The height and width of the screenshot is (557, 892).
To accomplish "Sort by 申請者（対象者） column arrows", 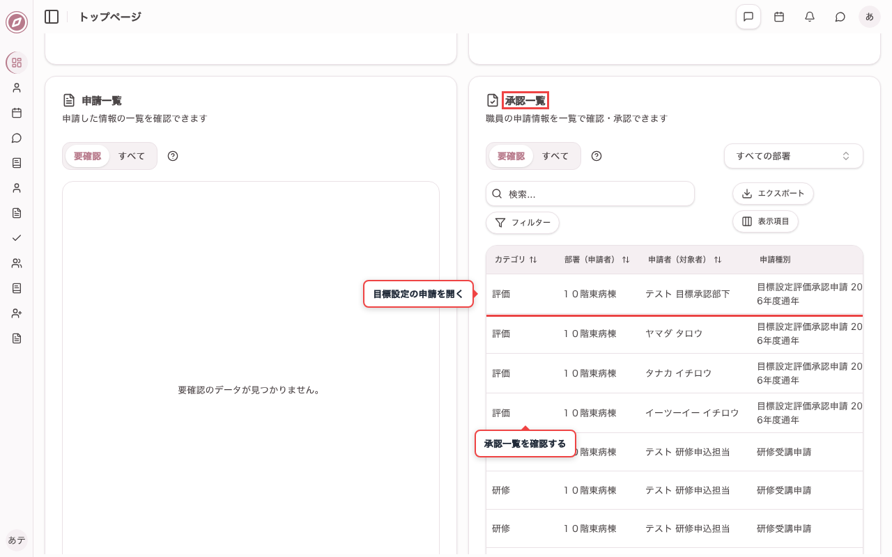I will pos(718,260).
